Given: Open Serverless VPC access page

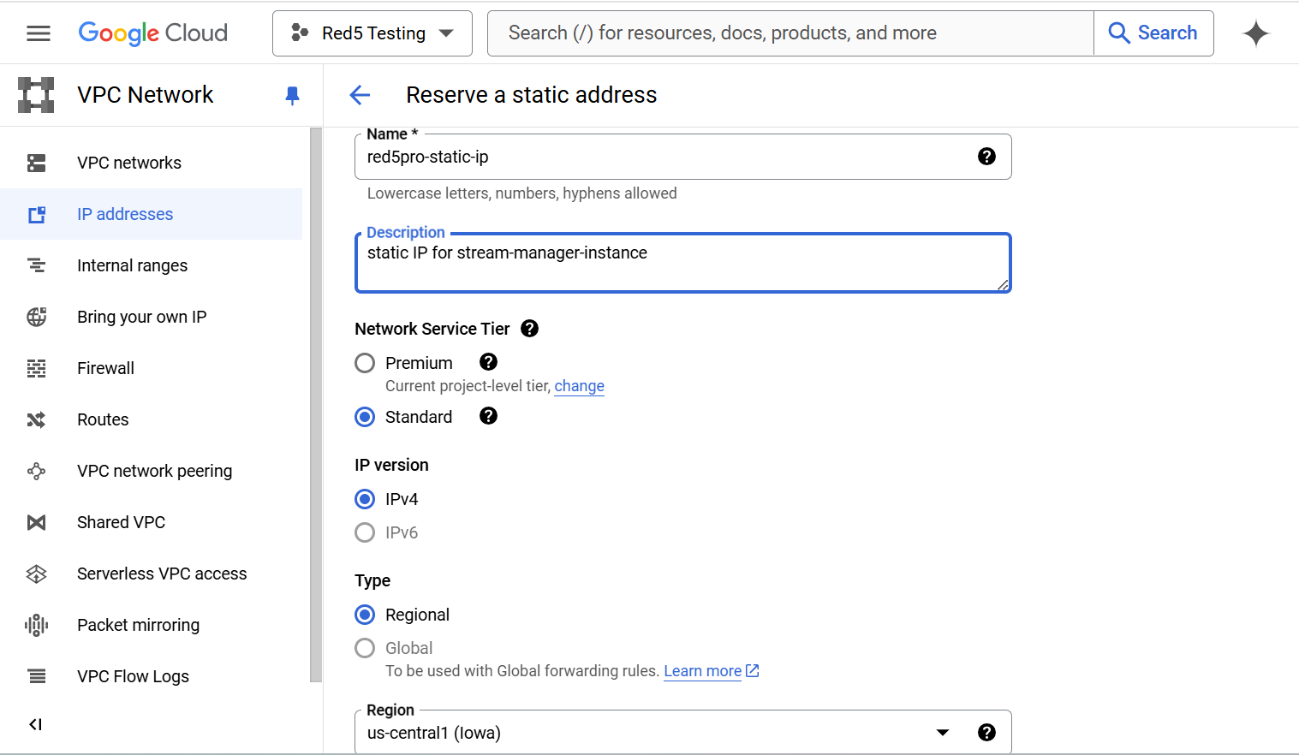Looking at the screenshot, I should [151, 574].
